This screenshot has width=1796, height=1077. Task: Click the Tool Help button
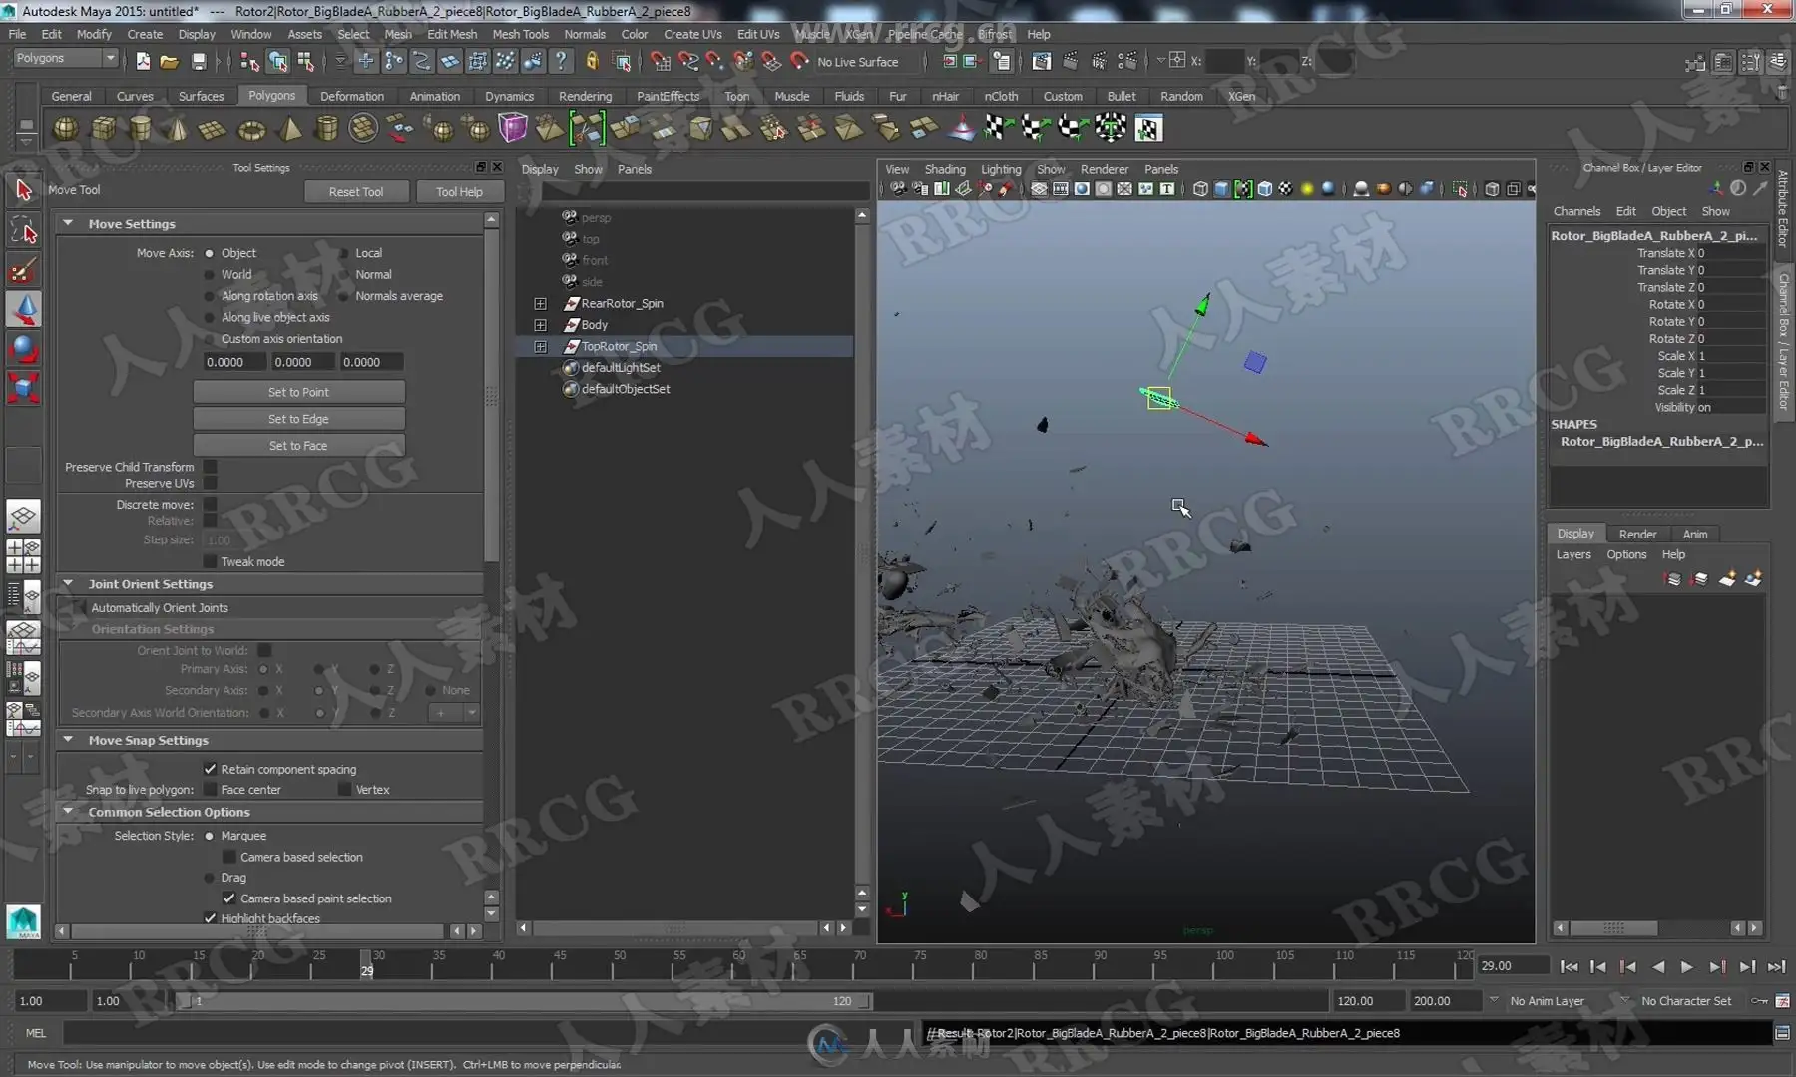click(x=459, y=191)
